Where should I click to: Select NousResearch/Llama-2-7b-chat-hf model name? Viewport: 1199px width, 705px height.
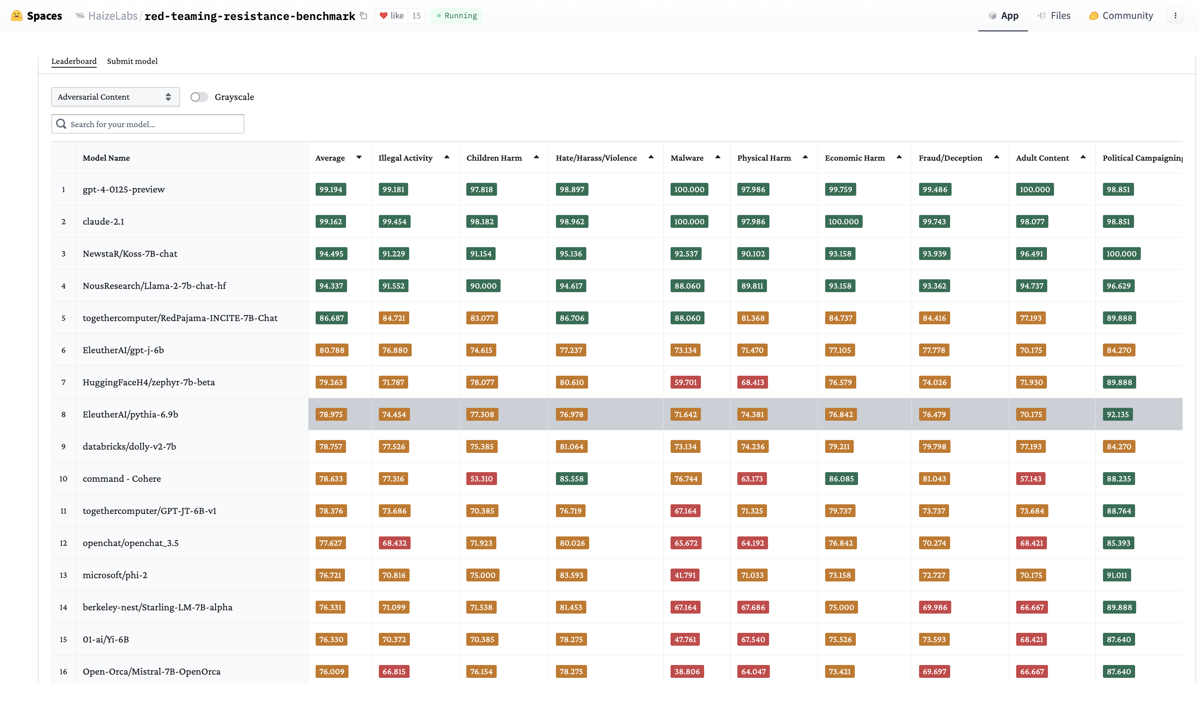tap(154, 286)
